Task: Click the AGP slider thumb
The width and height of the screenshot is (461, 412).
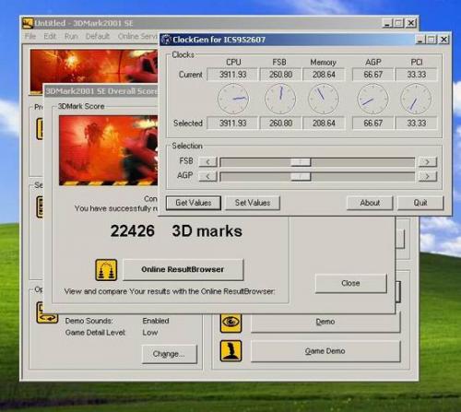Action: pyautogui.click(x=301, y=176)
